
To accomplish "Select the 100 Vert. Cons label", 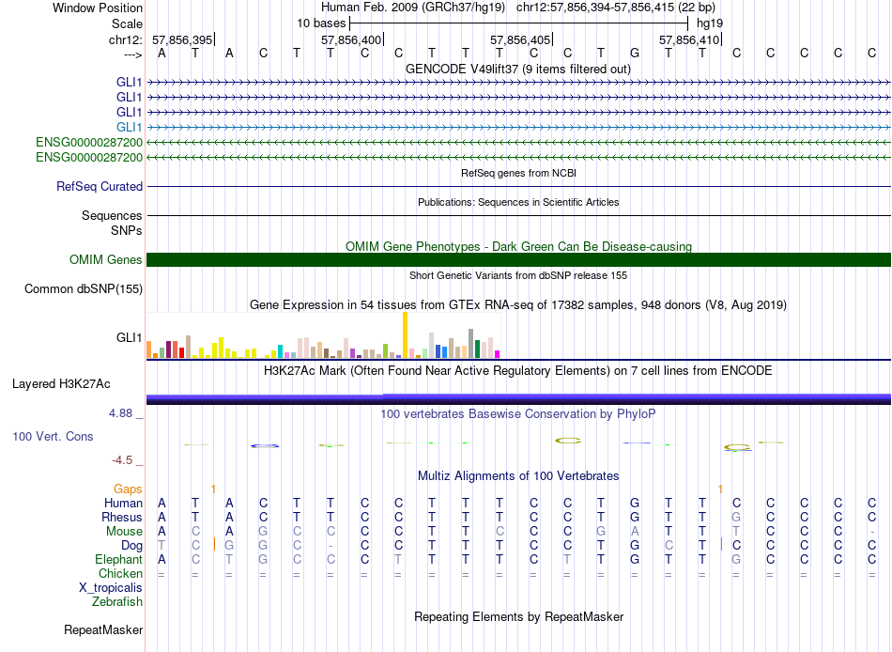I will tap(53, 436).
